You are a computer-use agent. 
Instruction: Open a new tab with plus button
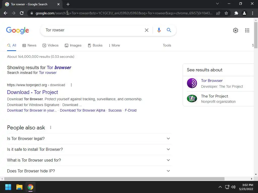[x=68, y=4]
